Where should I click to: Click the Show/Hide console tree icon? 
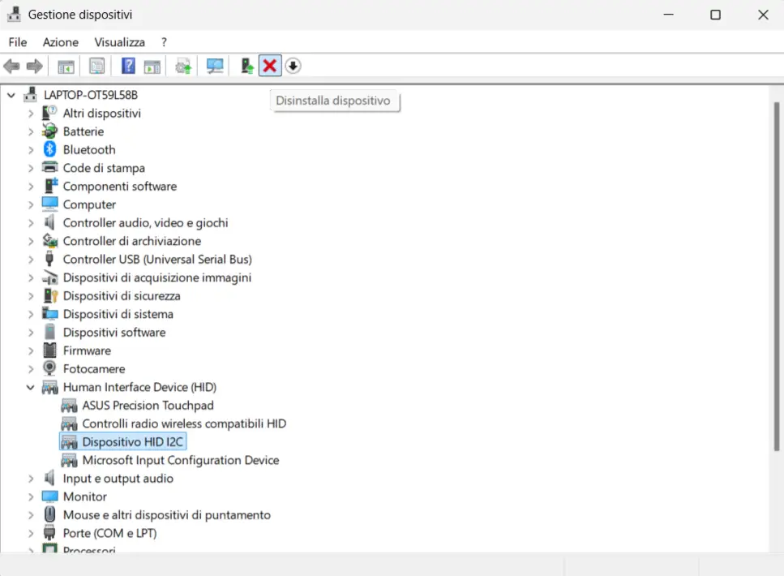(x=66, y=66)
